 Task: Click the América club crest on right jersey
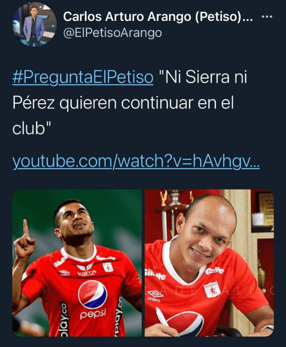tap(212, 289)
